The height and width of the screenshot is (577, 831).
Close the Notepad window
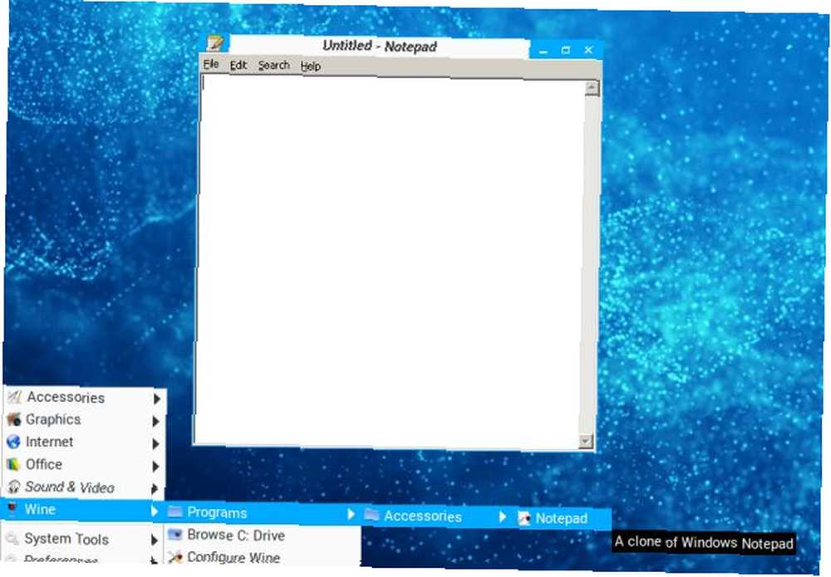coord(588,50)
